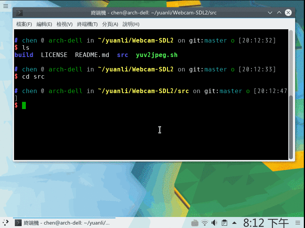Select the terminal taskbar entry
Image resolution: width=305 pixels, height=228 pixels.
(x=64, y=223)
